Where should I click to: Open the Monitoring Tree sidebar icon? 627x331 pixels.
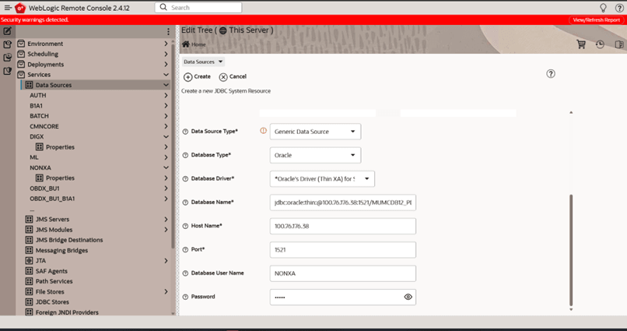pos(7,58)
